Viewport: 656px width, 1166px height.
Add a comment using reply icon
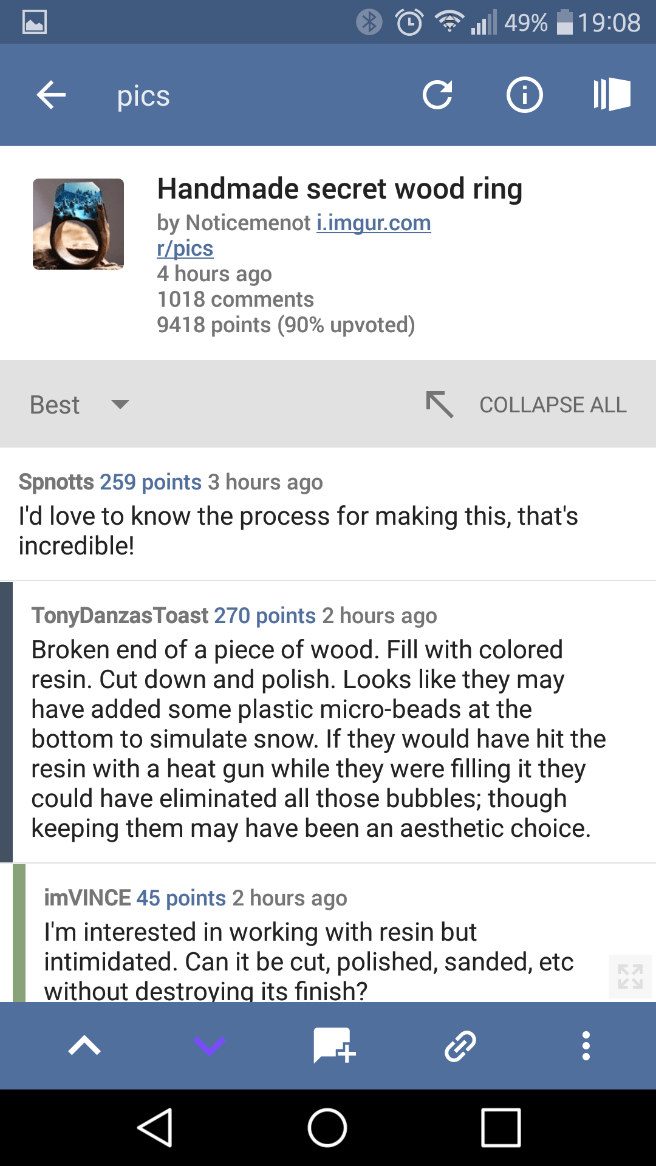(334, 1045)
